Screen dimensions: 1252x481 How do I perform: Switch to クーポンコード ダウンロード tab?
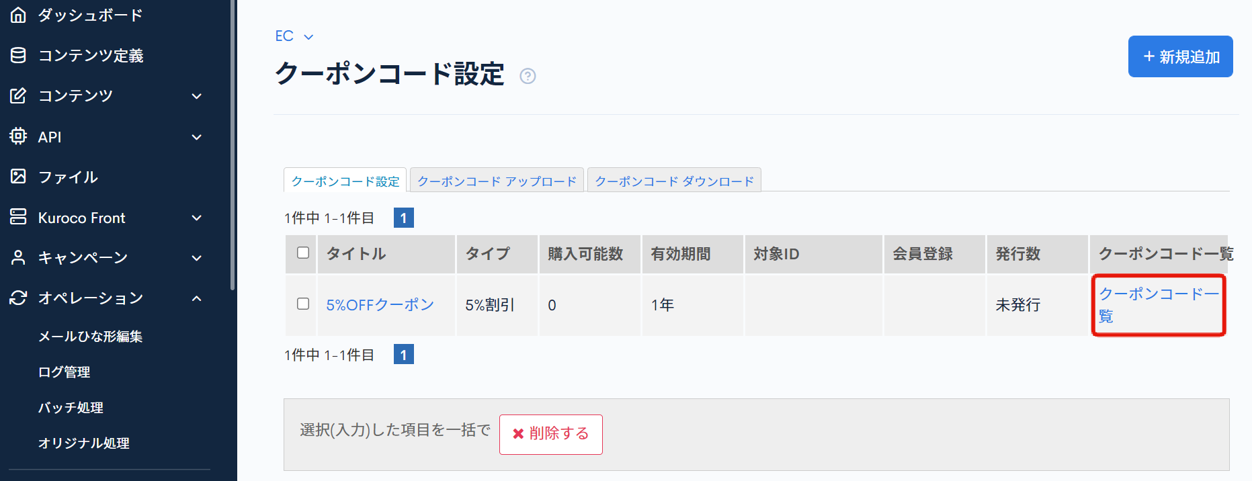674,181
